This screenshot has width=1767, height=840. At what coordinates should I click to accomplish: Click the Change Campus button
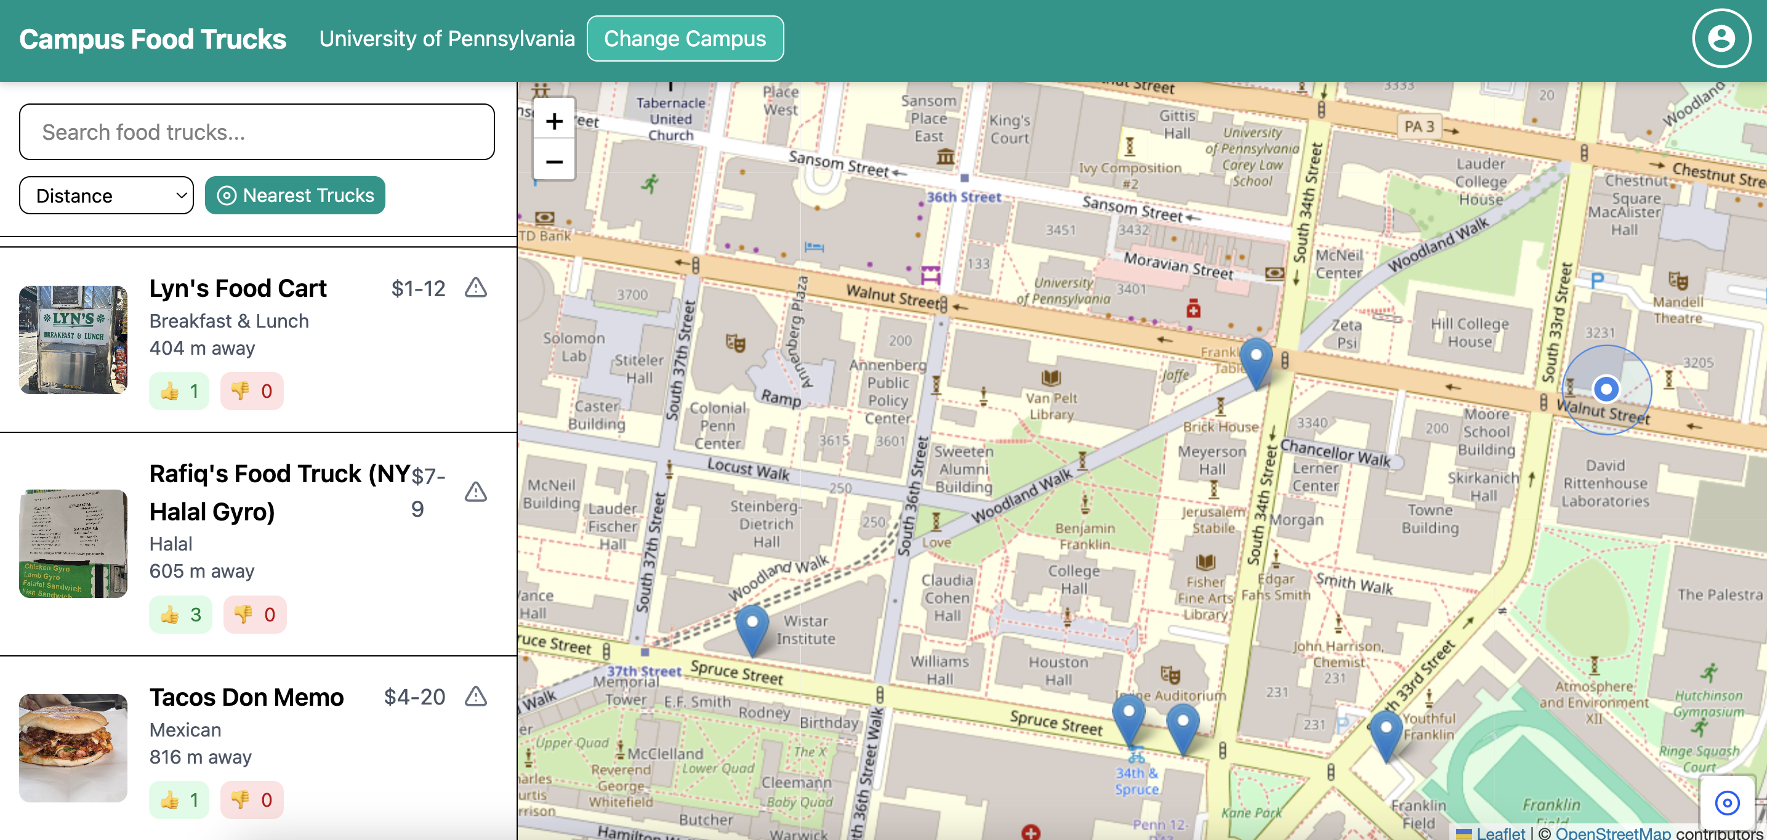[685, 38]
